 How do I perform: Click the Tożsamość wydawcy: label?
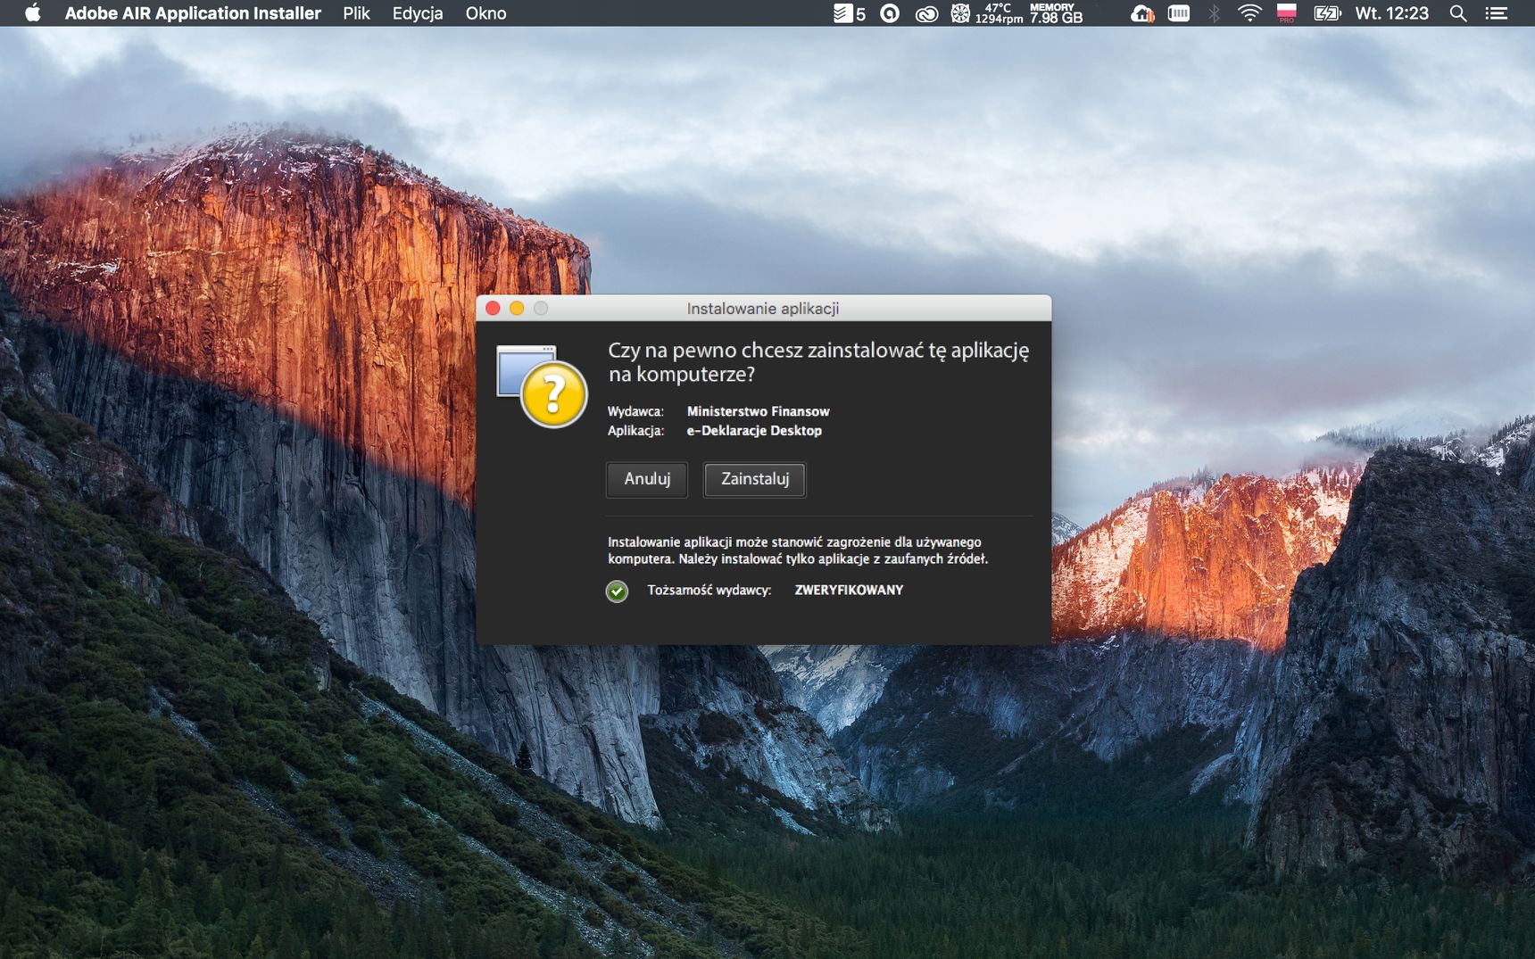(709, 591)
